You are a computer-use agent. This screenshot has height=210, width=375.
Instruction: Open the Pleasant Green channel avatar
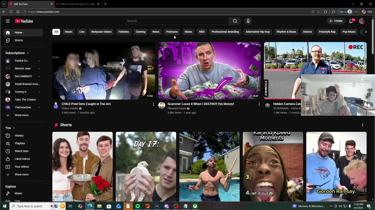(162, 105)
